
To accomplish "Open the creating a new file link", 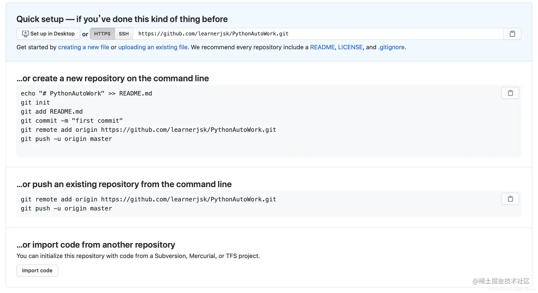I will pos(84,47).
